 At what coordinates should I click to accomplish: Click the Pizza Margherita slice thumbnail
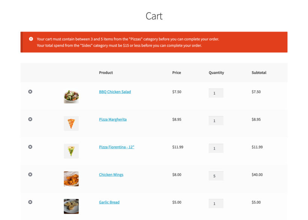71,123
